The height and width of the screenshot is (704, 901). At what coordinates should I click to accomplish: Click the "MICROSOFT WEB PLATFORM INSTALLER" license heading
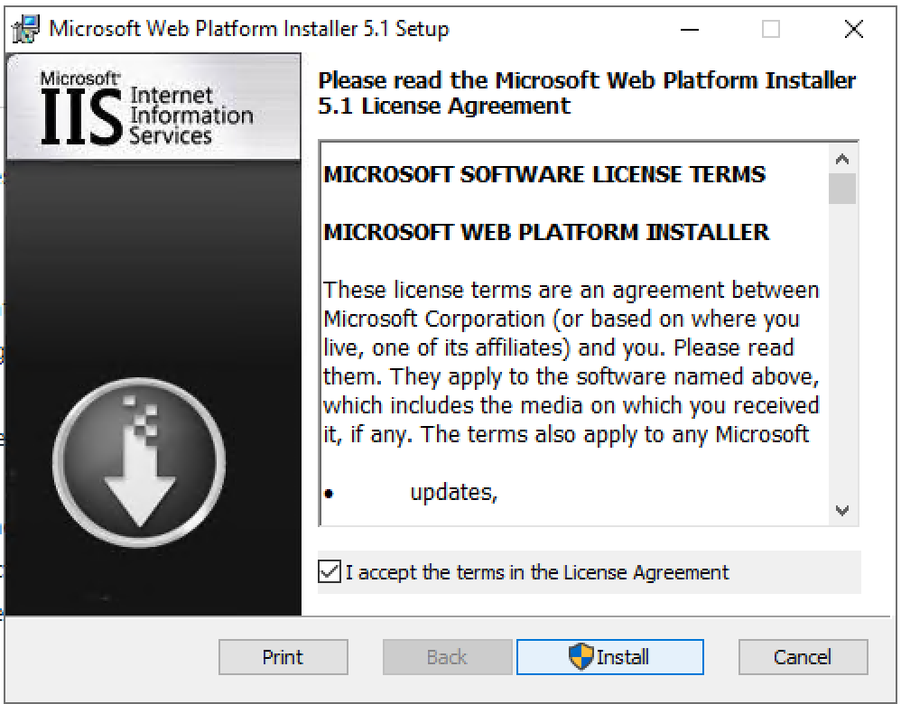coord(546,232)
